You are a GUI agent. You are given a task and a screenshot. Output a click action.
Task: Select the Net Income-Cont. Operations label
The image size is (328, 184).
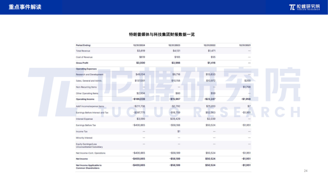coord(91,153)
